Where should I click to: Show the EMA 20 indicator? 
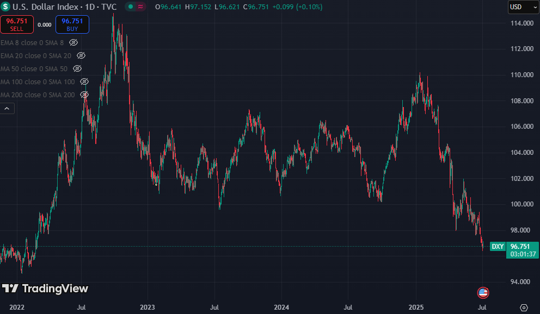coord(81,55)
